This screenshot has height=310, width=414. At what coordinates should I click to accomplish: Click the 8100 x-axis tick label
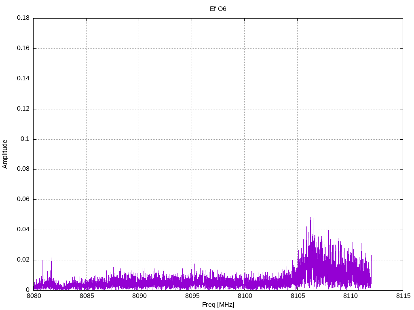pyautogui.click(x=244, y=297)
